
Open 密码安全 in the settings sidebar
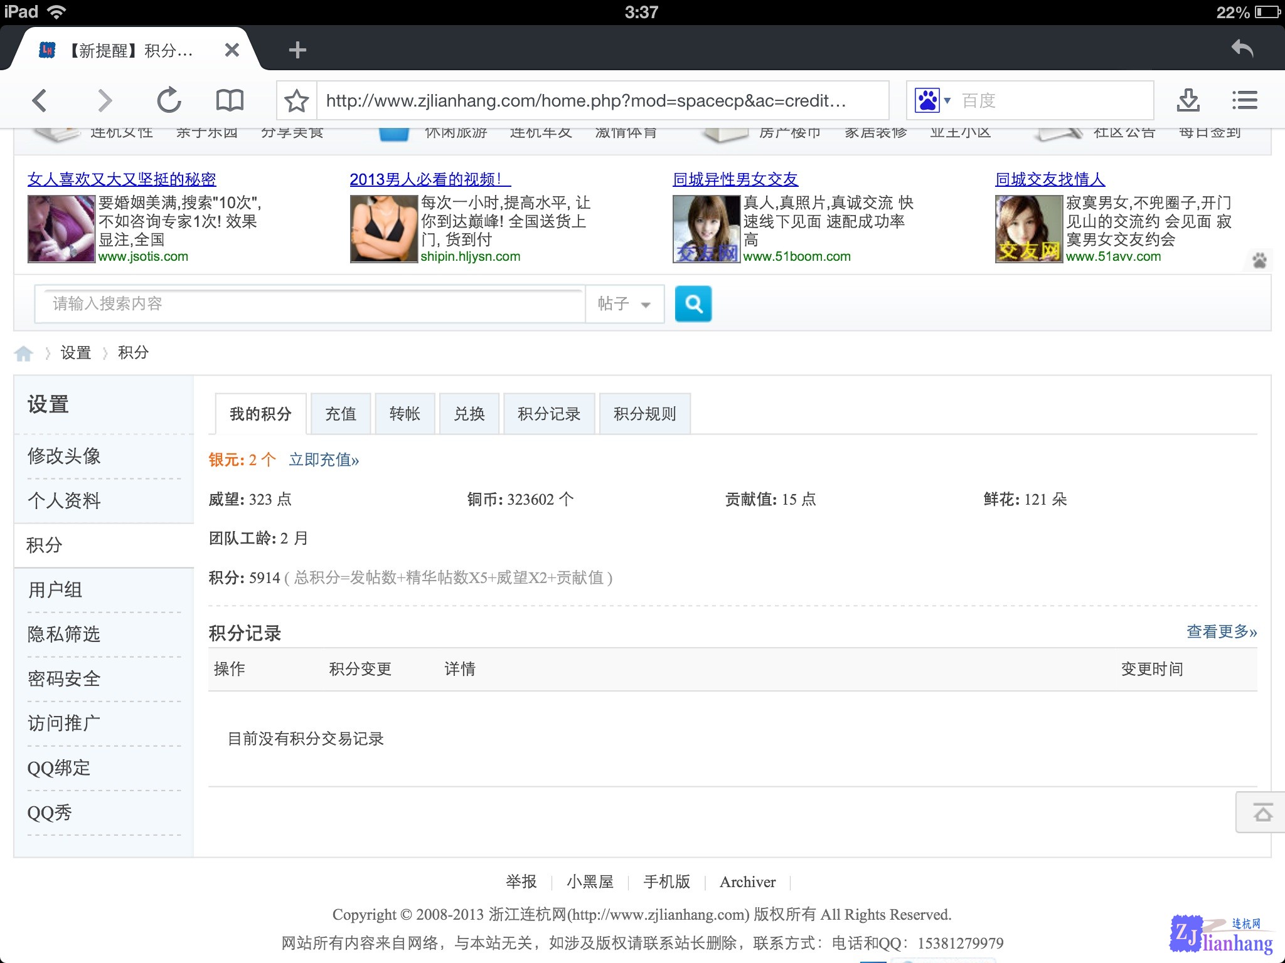point(64,678)
